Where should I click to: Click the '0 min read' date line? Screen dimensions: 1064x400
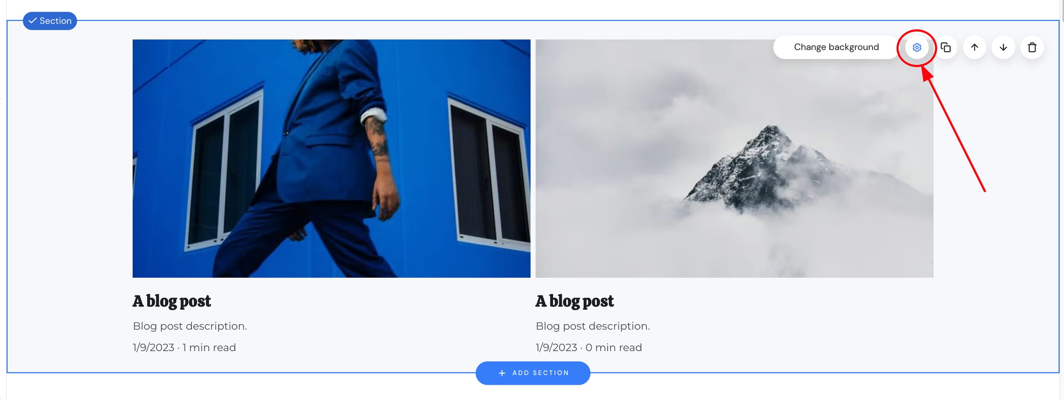coord(589,348)
